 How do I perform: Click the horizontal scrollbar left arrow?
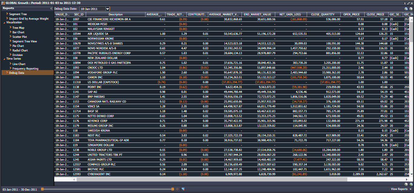[x=74, y=179]
